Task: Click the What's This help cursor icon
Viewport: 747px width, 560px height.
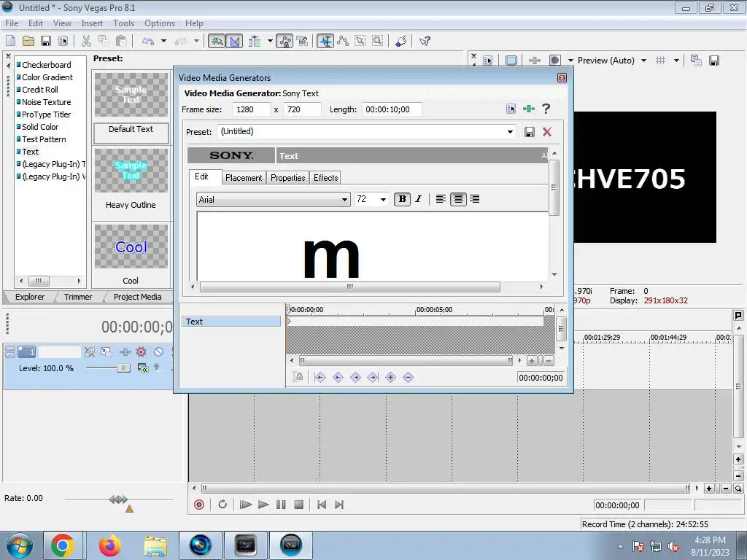Action: (425, 41)
